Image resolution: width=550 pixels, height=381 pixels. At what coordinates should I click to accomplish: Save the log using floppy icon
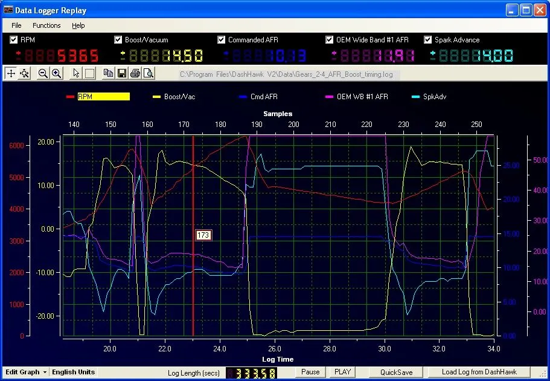click(x=121, y=73)
